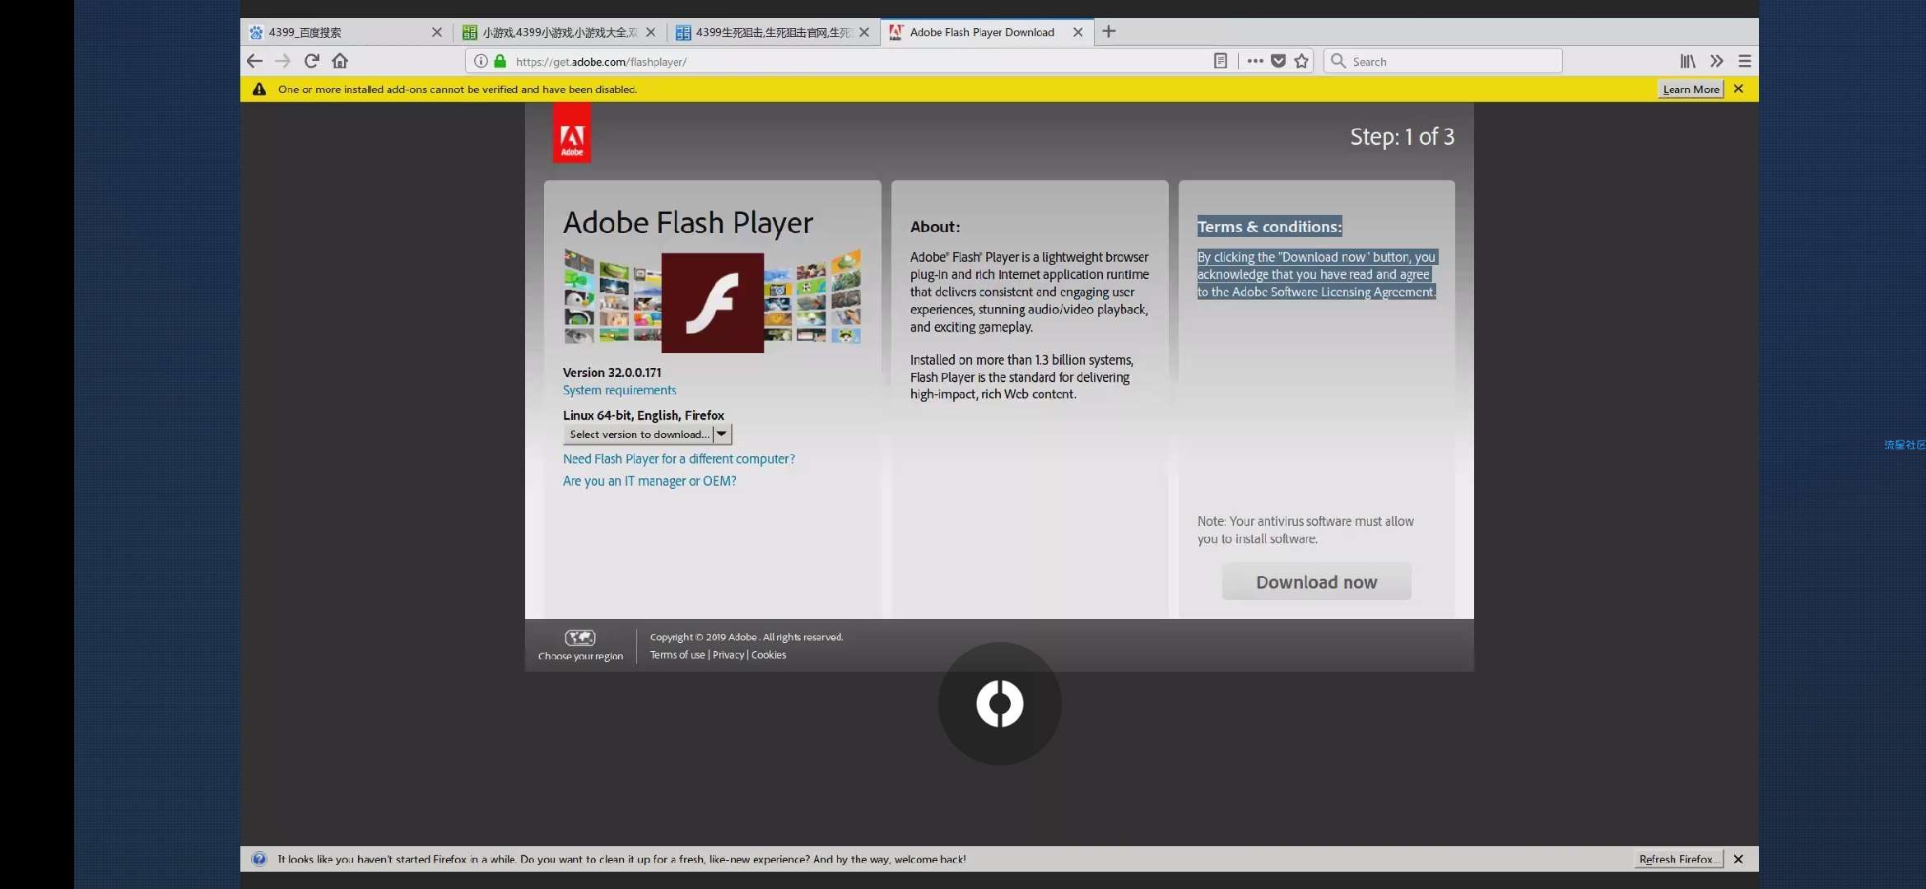Click the green secure padlock icon

[500, 61]
